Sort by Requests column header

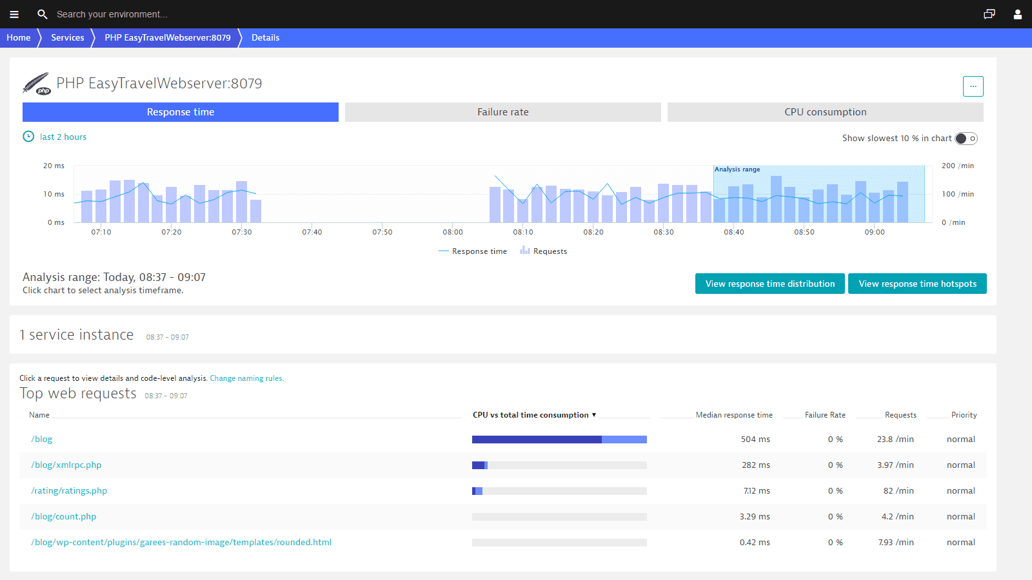tap(900, 415)
